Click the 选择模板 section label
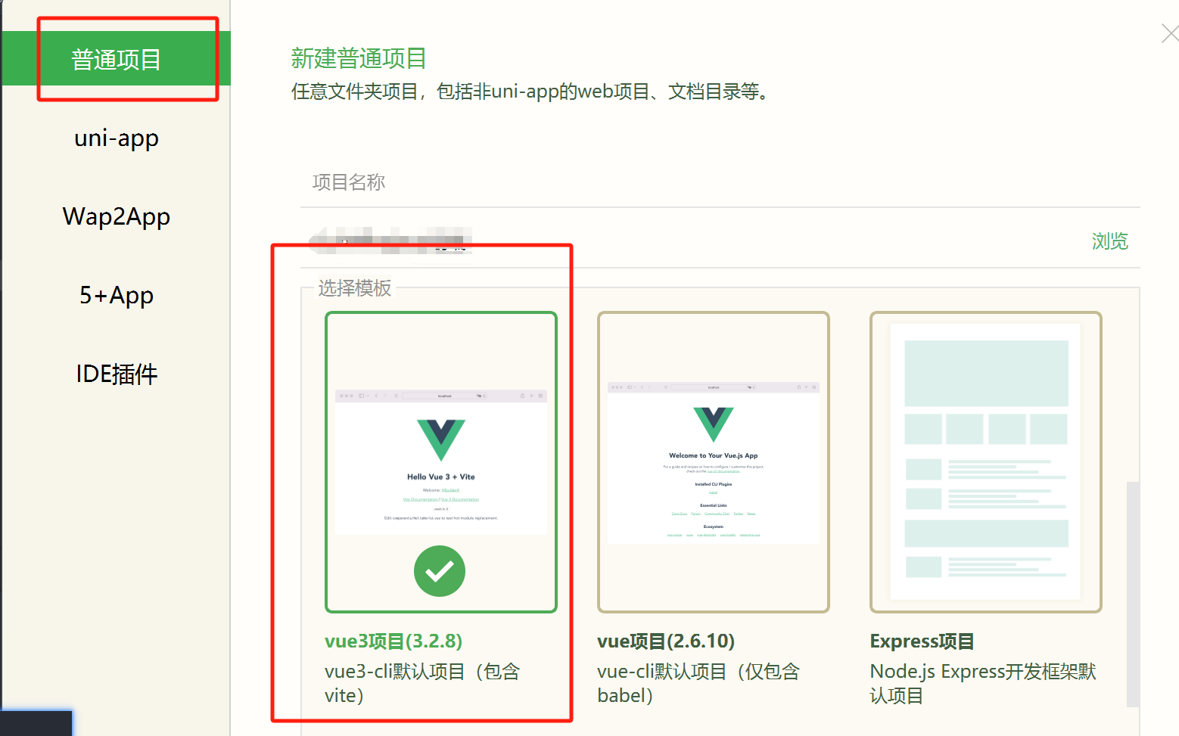The width and height of the screenshot is (1179, 736). click(355, 288)
